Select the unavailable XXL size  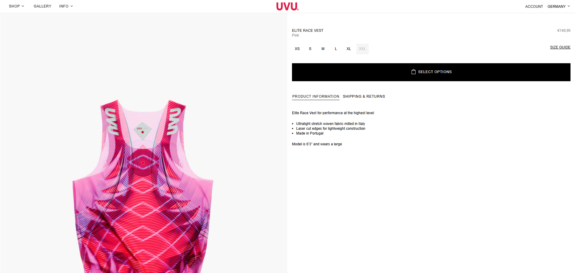pos(362,49)
